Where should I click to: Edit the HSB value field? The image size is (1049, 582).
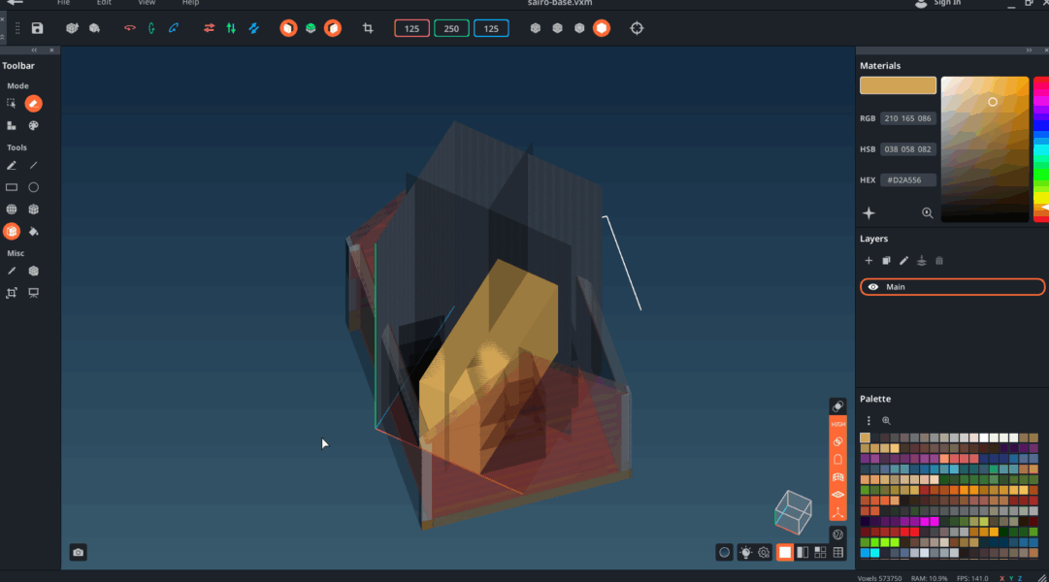(908, 149)
